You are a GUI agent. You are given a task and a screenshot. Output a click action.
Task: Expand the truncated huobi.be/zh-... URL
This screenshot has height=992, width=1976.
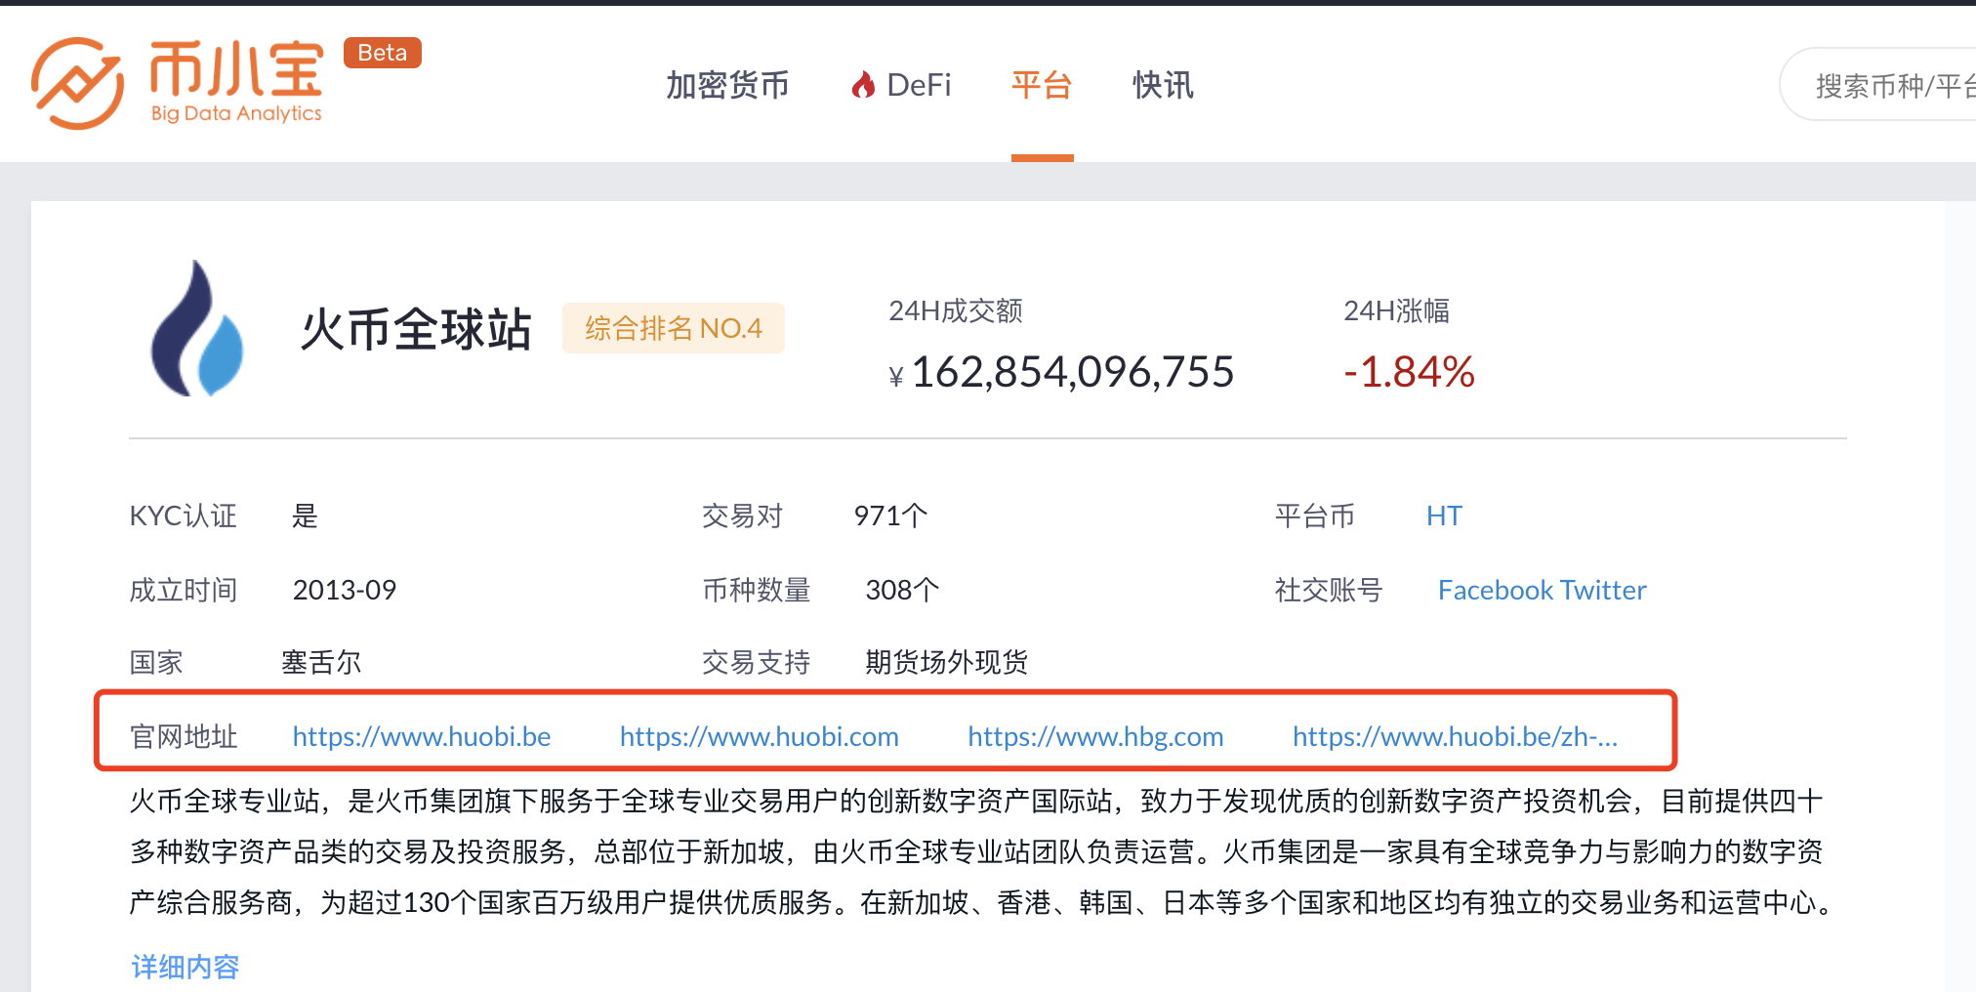click(1454, 736)
